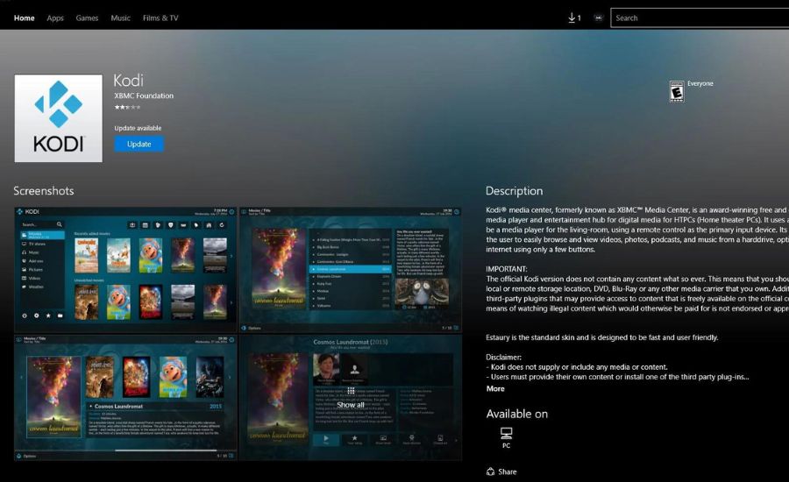Open the star rating for Kodi
Screen dimensions: 789x482
127,107
